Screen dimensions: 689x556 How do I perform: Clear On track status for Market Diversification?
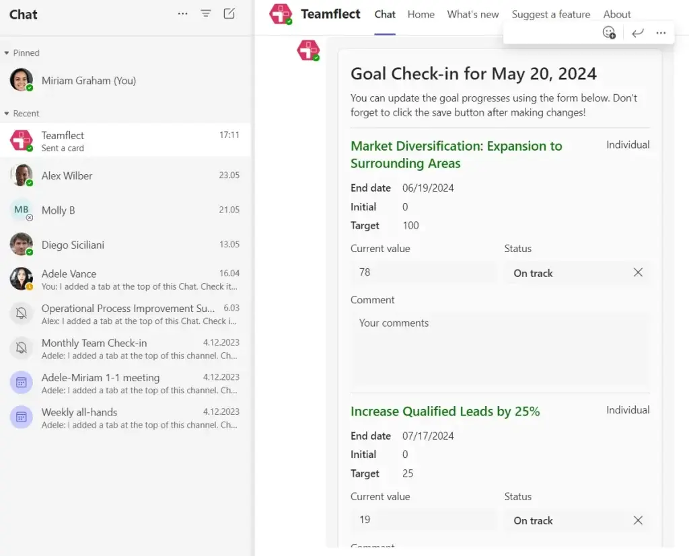tap(638, 273)
